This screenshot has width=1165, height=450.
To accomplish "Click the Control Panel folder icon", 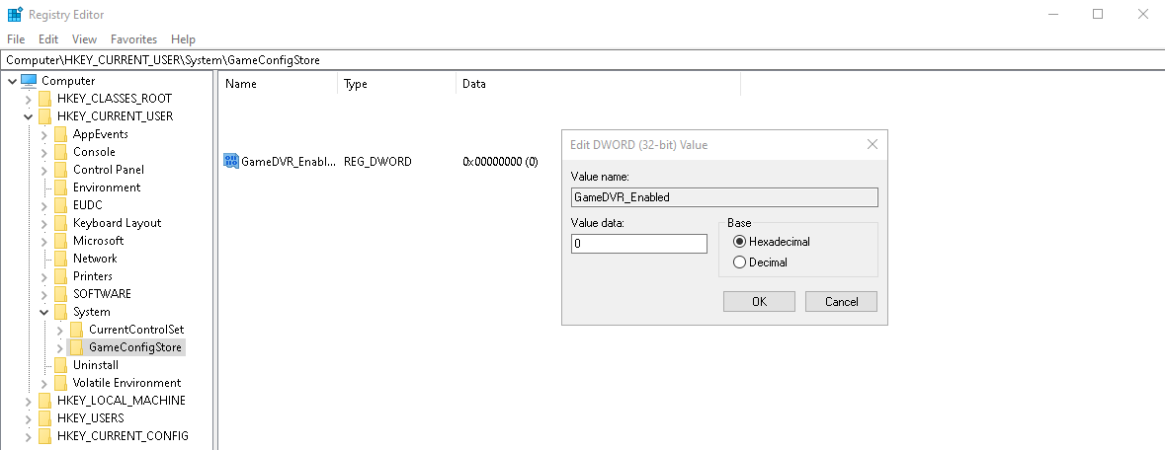I will point(60,170).
